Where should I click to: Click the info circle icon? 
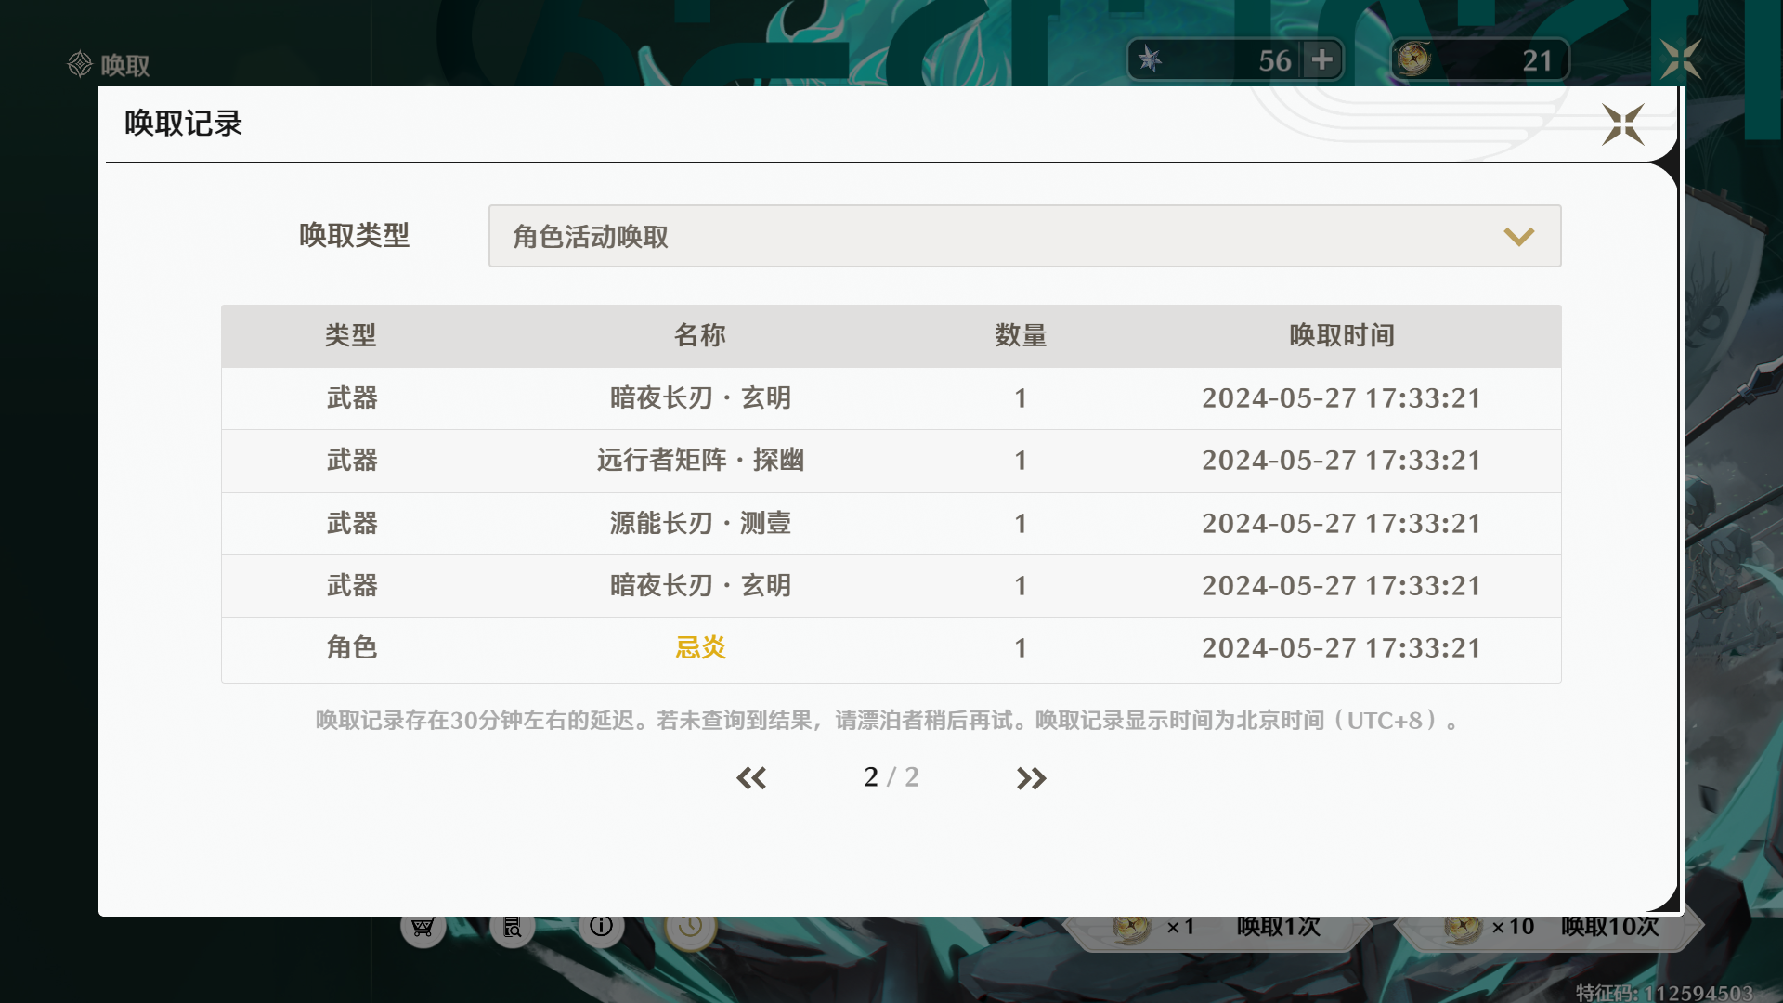coord(602,926)
